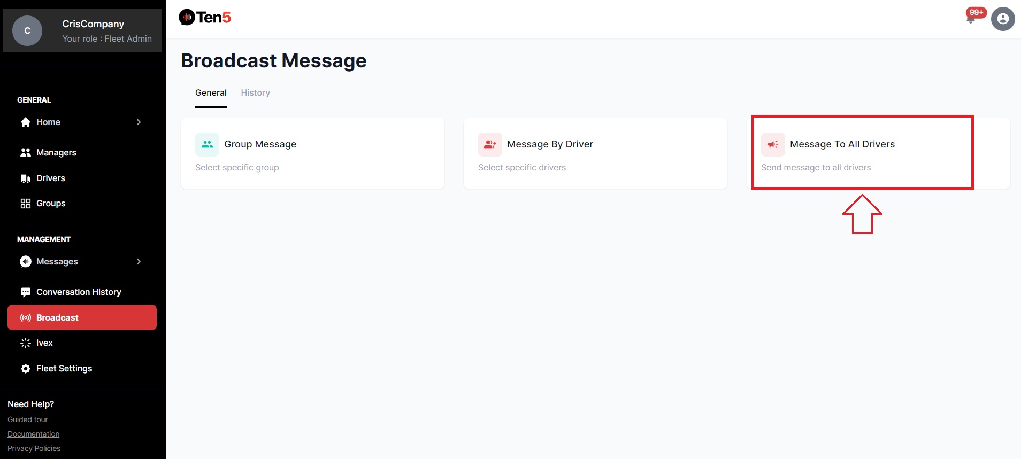Switch to the History tab
Screen dimensions: 1021x459
[255, 93]
